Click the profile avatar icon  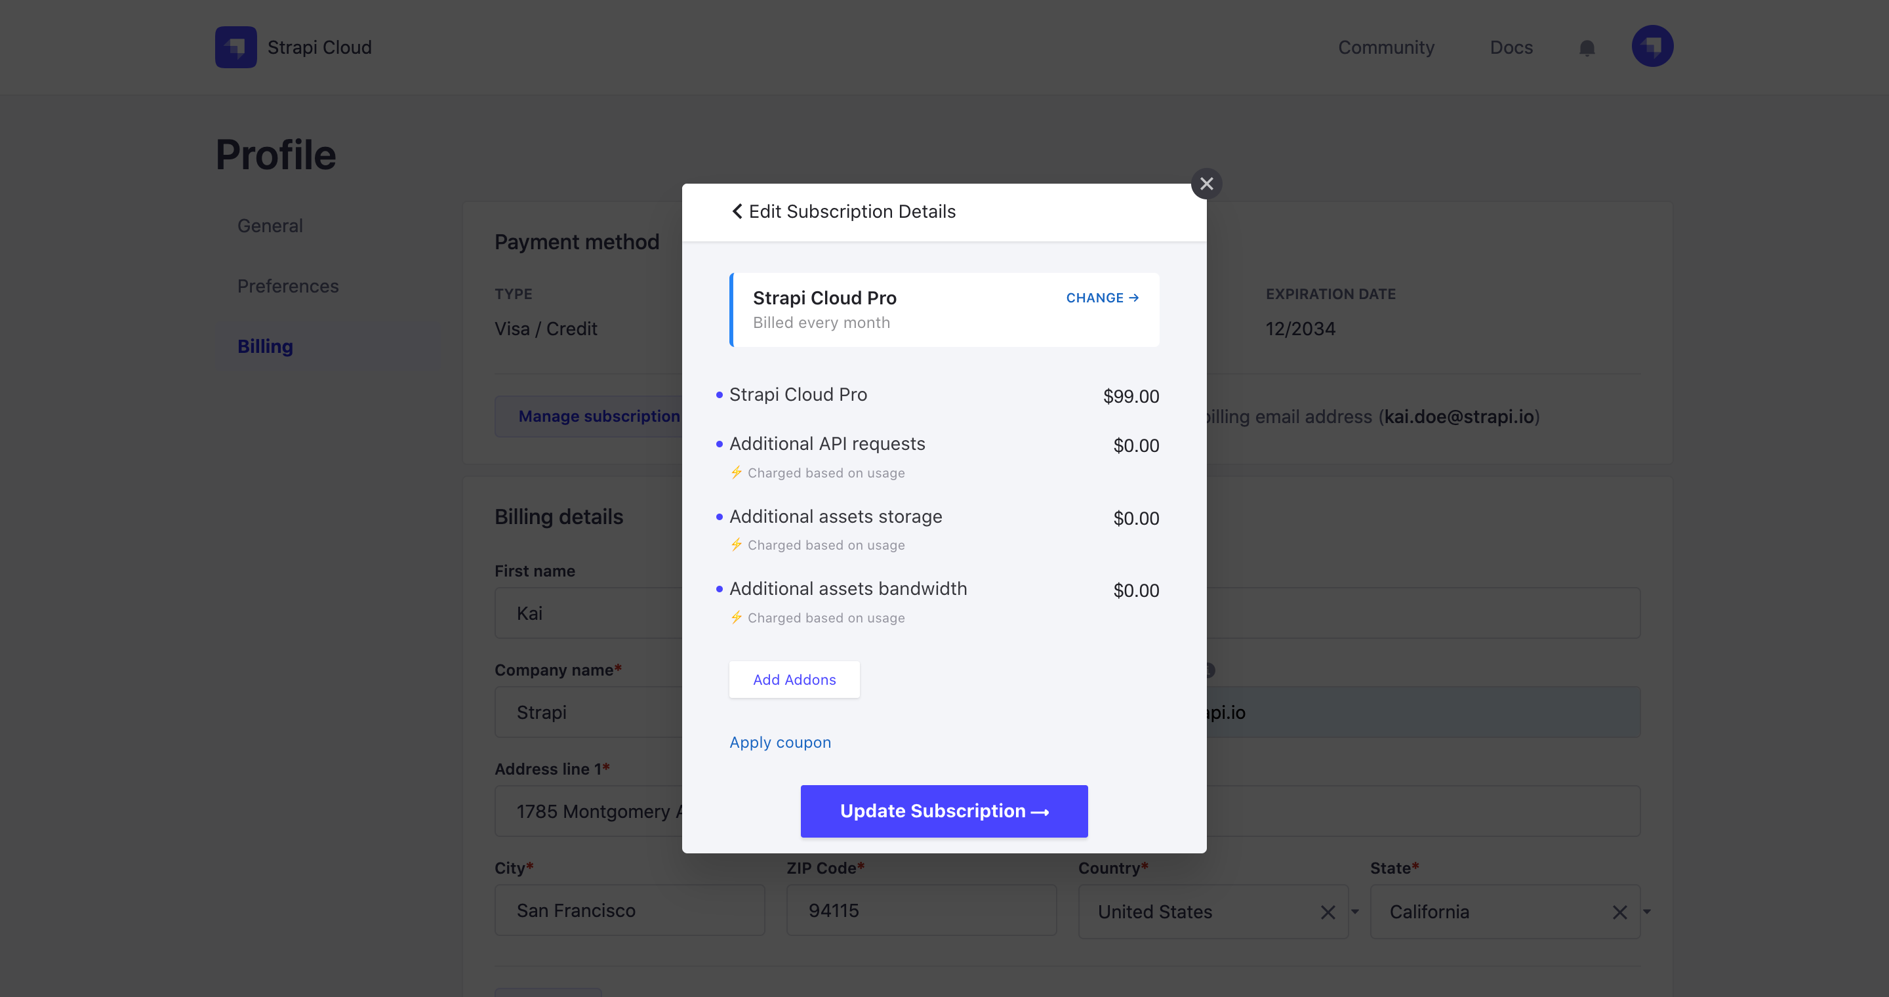click(x=1652, y=46)
